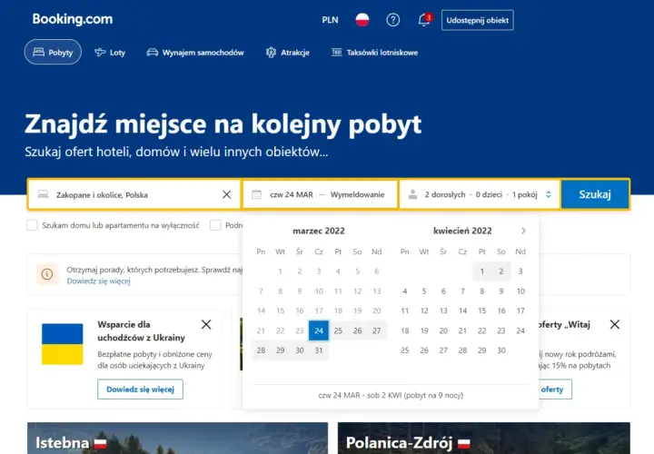Open the PLN currency selector
Screen dimensions: 654x454
click(x=330, y=20)
